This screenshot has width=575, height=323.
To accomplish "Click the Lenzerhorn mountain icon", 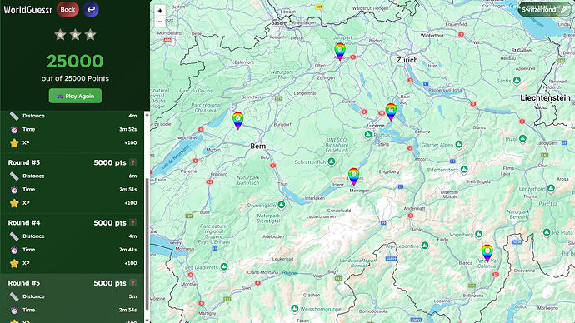I will (551, 188).
